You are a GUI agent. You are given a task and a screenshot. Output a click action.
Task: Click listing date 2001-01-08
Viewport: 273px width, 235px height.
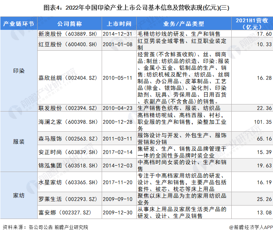pyautogui.click(x=118, y=44)
